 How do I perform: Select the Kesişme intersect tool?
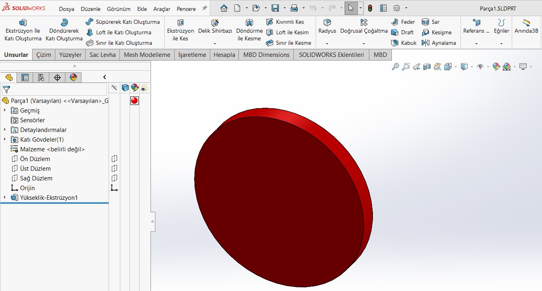click(437, 32)
